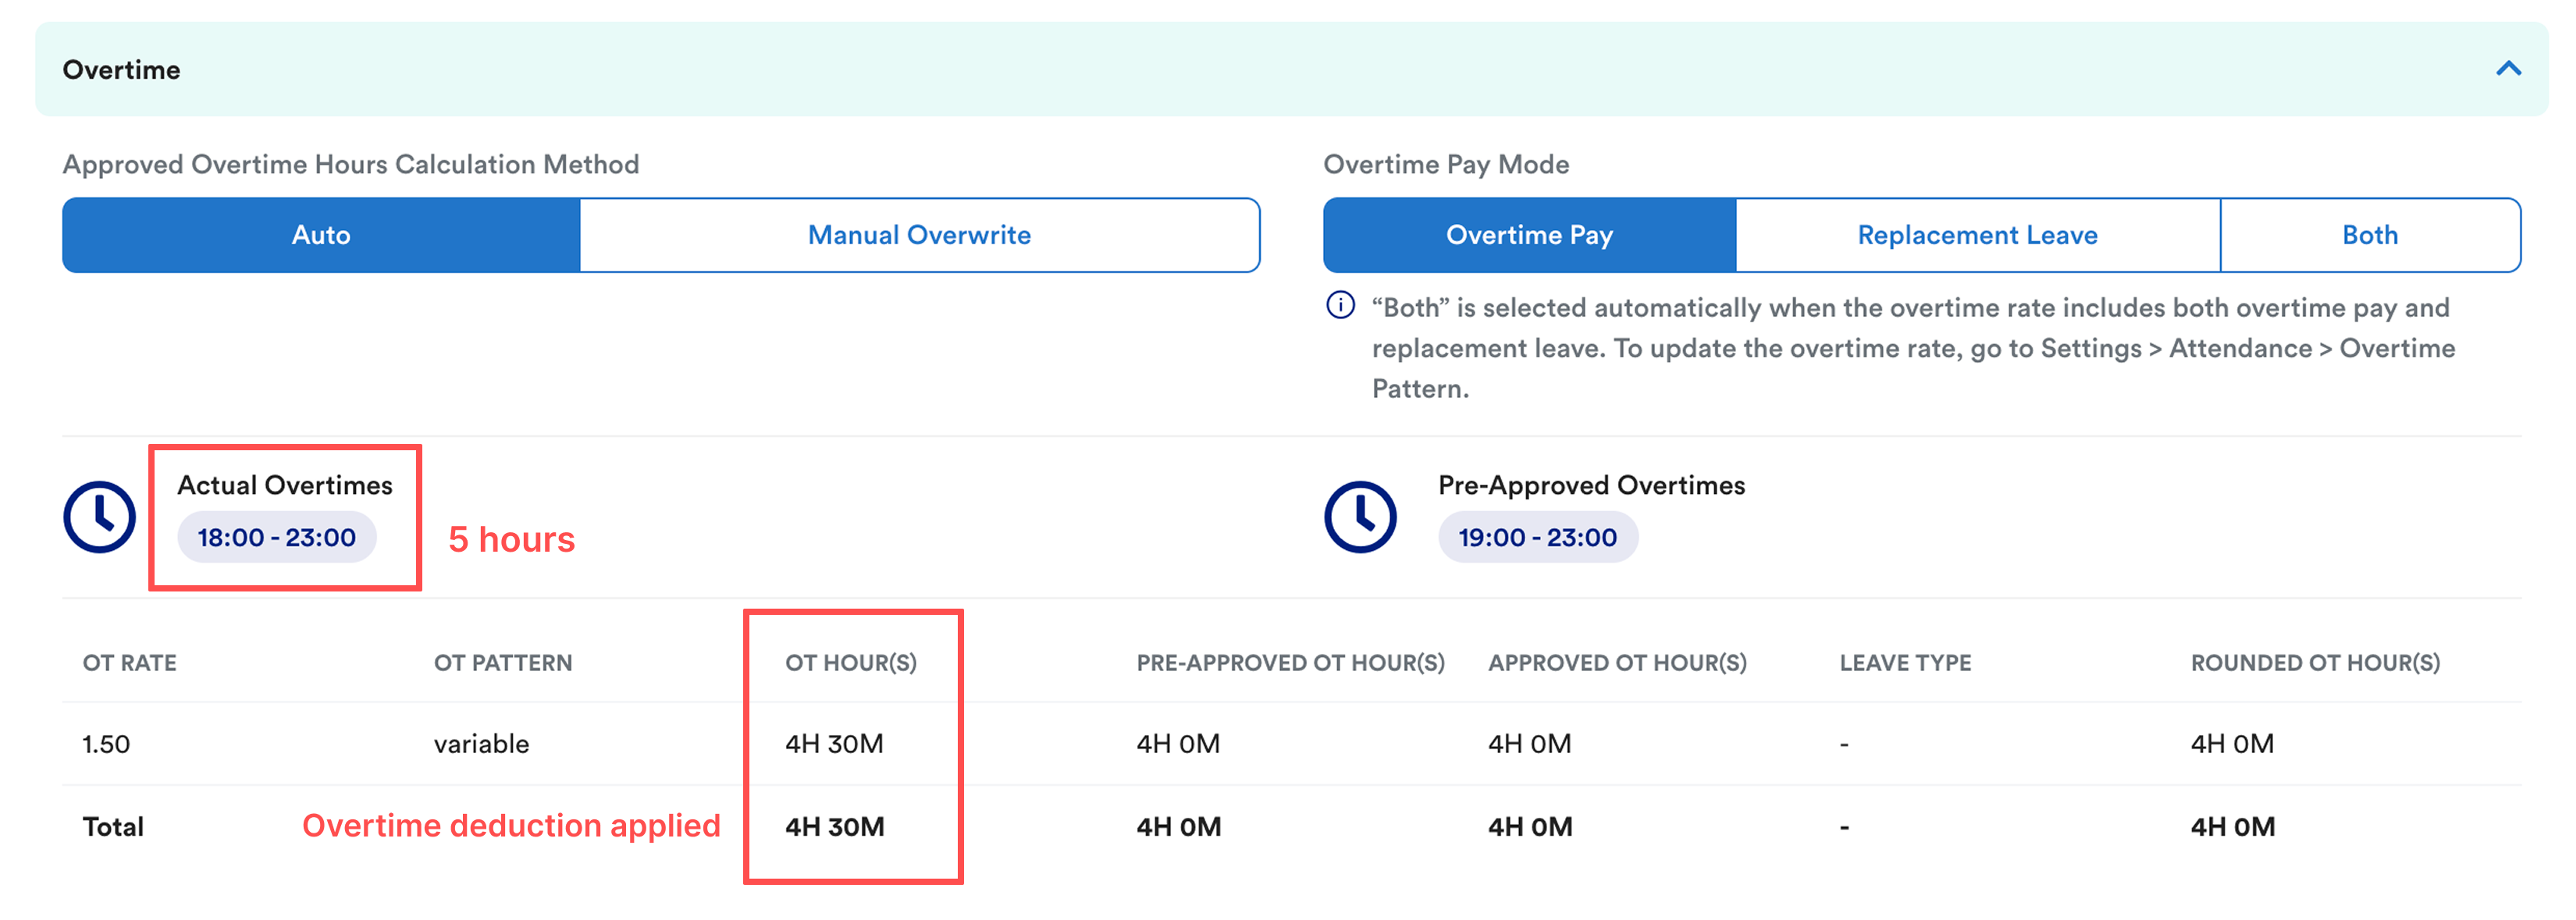This screenshot has height=920, width=2576.
Task: Click the OT PATTERN column header
Action: tap(503, 663)
